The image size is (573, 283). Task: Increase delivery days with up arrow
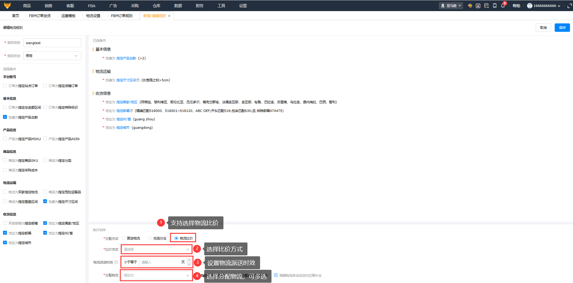189,260
